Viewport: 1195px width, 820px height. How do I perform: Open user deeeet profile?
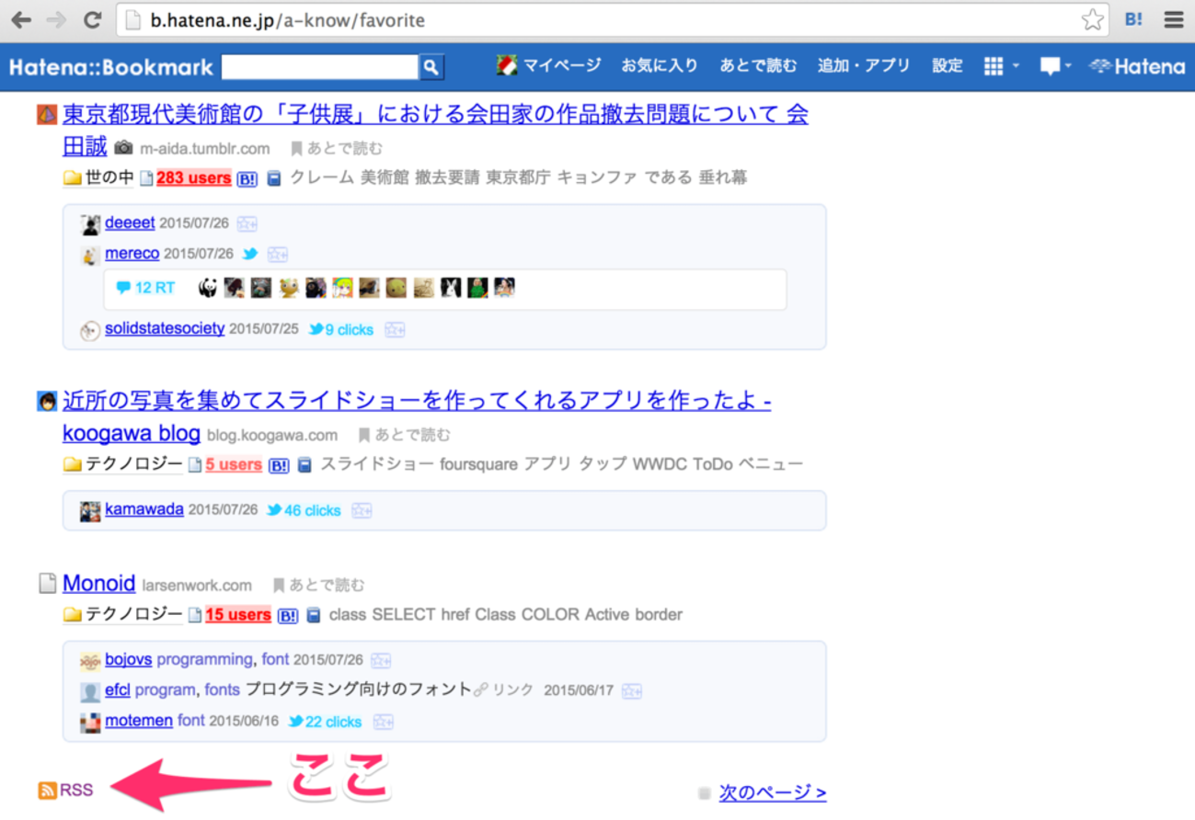tap(130, 222)
